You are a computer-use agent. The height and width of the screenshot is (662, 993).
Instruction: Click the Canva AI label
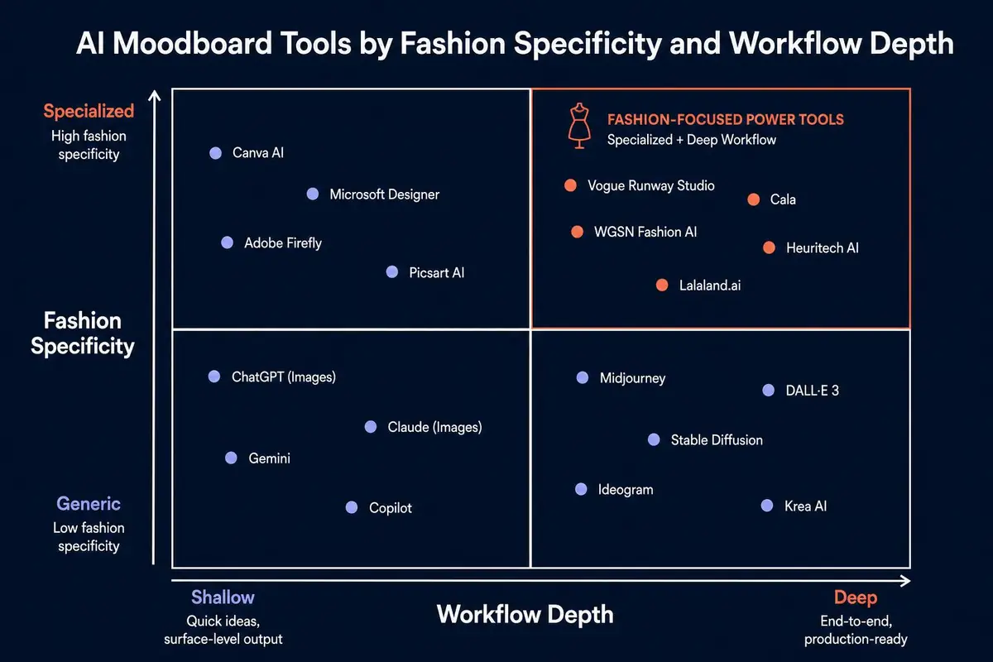click(x=258, y=153)
